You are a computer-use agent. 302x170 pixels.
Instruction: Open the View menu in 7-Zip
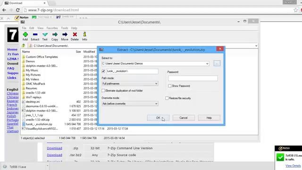click(40, 28)
